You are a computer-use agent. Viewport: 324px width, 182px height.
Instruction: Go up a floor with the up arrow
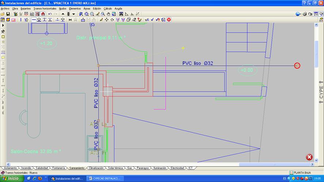coord(63,14)
